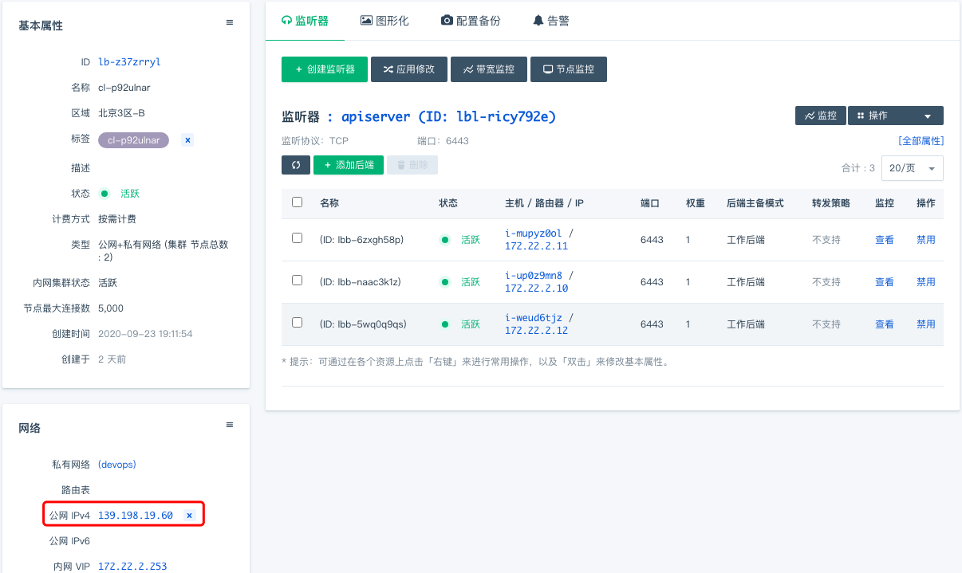The width and height of the screenshot is (962, 573).
Task: Click the 全部属性 all properties link
Action: [x=921, y=141]
